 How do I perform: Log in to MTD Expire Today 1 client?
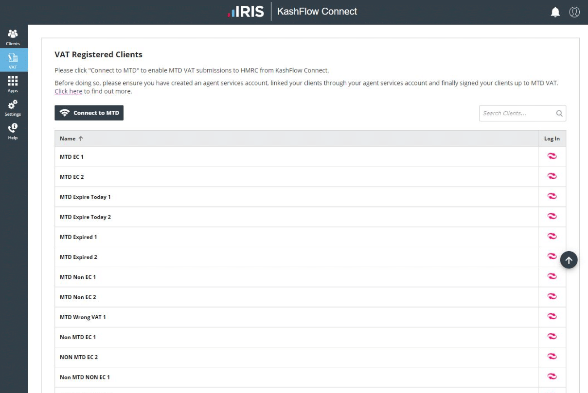(552, 196)
